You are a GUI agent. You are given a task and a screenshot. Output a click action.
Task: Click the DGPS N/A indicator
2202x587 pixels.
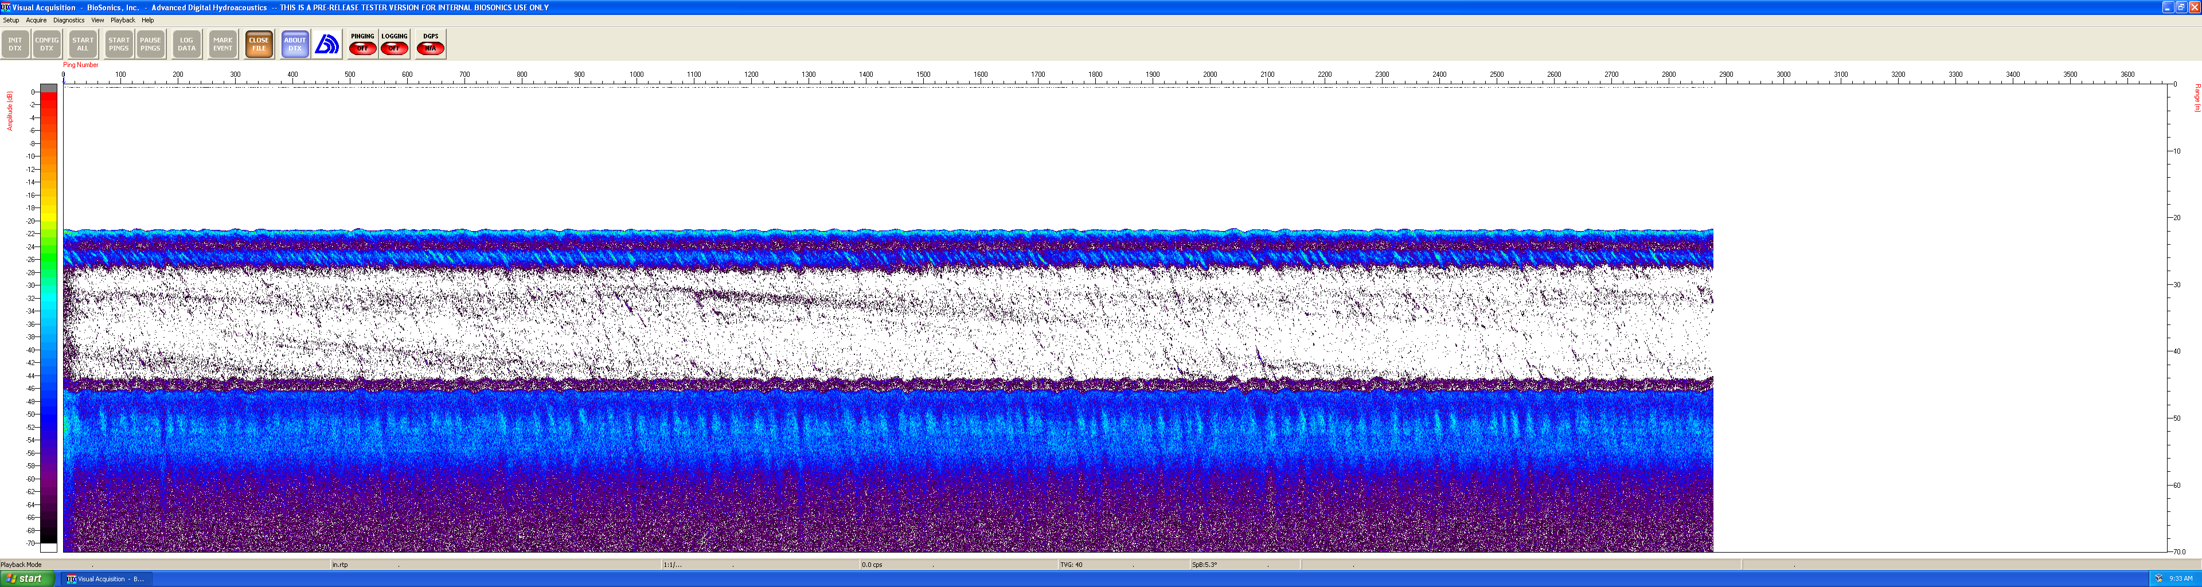[x=431, y=45]
